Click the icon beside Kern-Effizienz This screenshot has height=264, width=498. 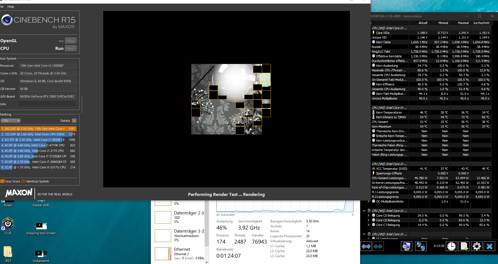(374, 84)
